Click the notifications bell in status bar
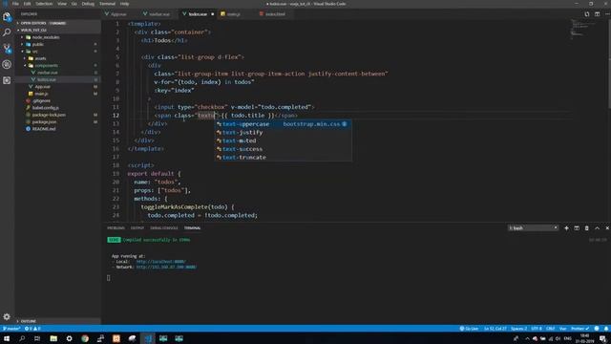This screenshot has height=344, width=611. point(606,329)
